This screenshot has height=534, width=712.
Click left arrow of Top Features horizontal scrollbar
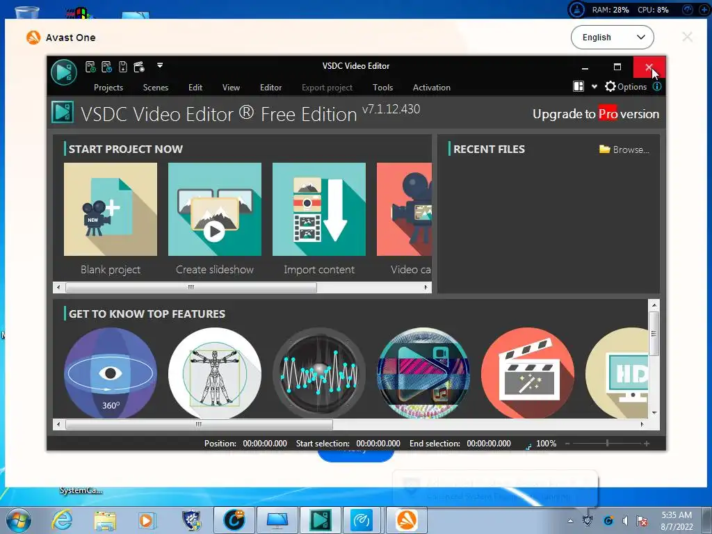click(58, 425)
